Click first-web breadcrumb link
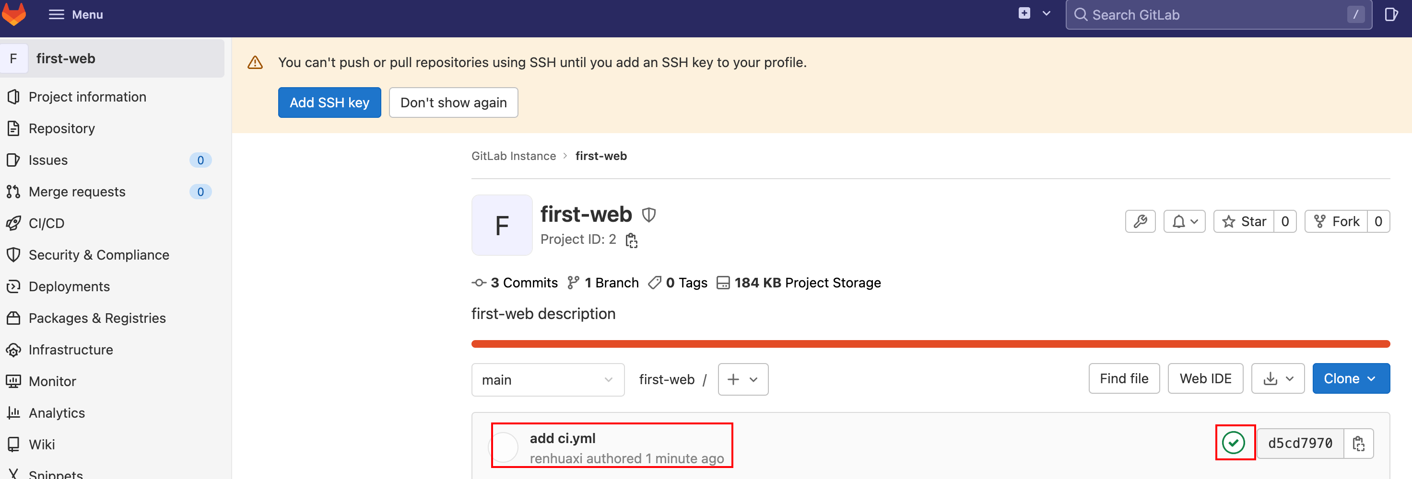 (x=601, y=156)
